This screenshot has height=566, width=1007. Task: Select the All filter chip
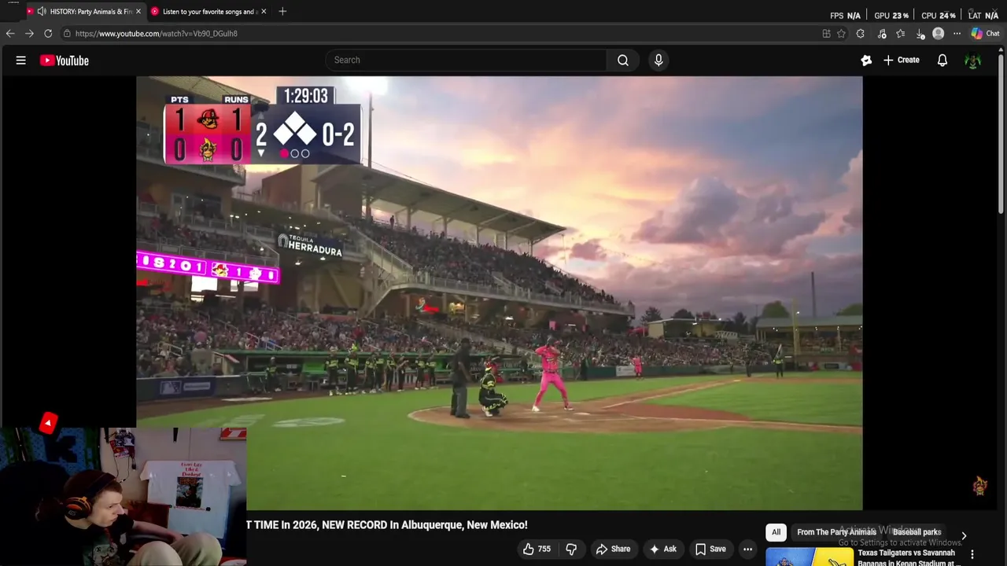[776, 532]
